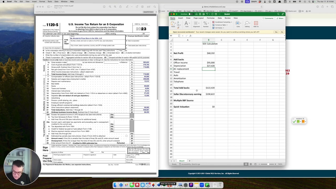
Task: Click the Form Filling icon in Preview toolbar
Action: click(149, 7)
